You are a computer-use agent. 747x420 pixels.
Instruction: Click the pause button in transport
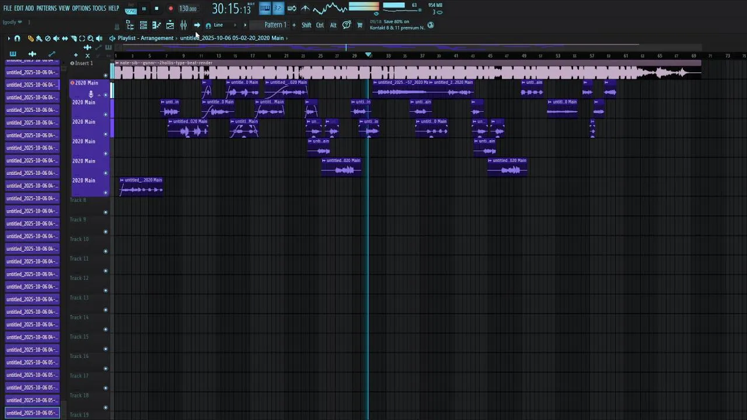coord(144,9)
